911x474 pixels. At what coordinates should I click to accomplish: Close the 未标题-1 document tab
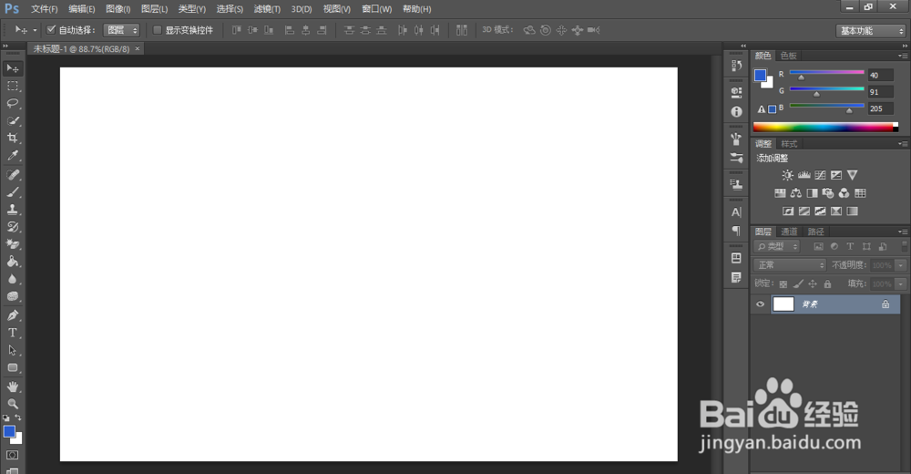click(x=138, y=49)
